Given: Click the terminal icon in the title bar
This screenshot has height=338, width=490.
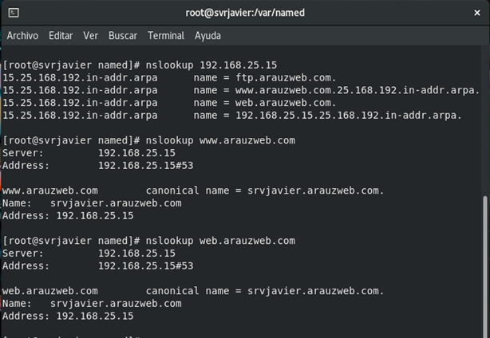Looking at the screenshot, I should point(14,13).
